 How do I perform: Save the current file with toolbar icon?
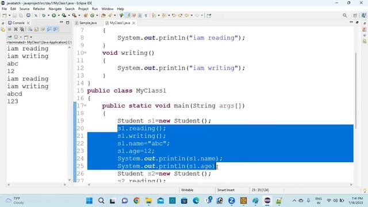[x=14, y=16]
